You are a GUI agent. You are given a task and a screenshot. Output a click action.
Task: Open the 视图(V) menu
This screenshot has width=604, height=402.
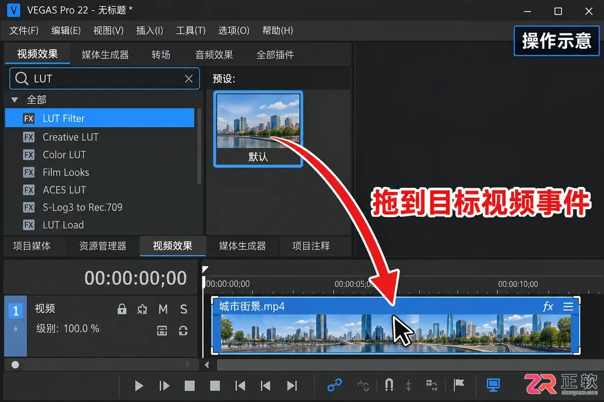[108, 30]
